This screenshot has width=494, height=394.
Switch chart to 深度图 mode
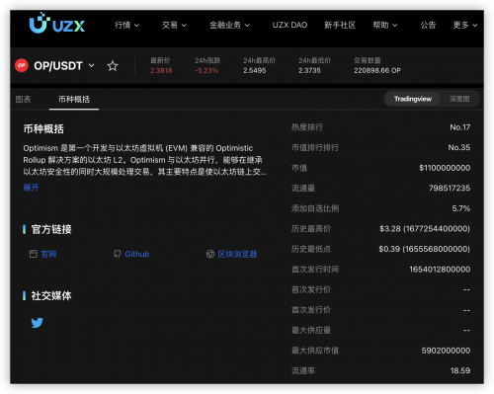pos(459,99)
